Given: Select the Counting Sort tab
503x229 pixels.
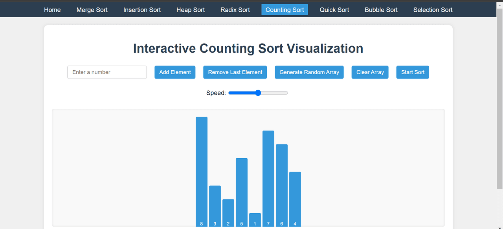Looking at the screenshot, I should [x=285, y=10].
